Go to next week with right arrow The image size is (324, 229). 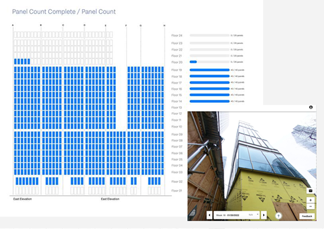pos(264,215)
